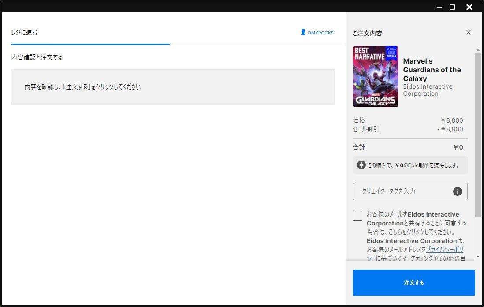The image size is (484, 307).
Task: Click the order summary scrollbar thumb
Action: [x=478, y=135]
